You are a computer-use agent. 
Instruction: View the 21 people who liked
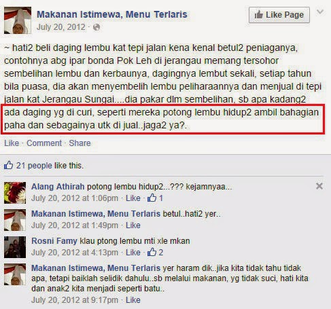pyautogui.click(x=34, y=166)
